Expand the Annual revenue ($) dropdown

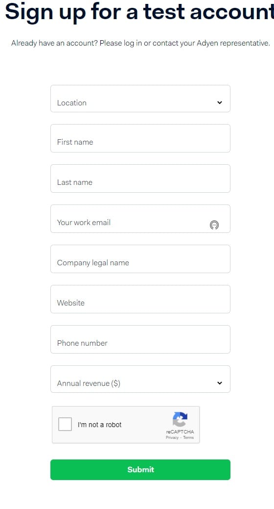(x=140, y=379)
